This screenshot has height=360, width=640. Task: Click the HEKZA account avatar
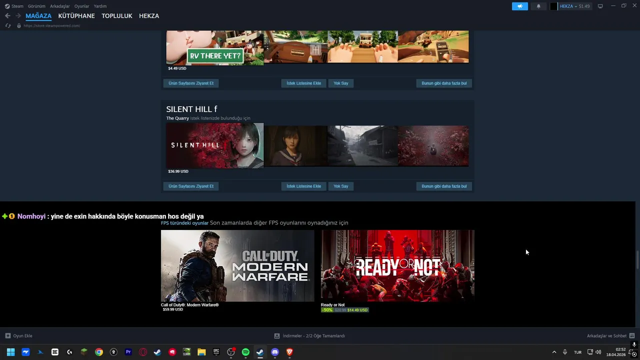coord(553,6)
